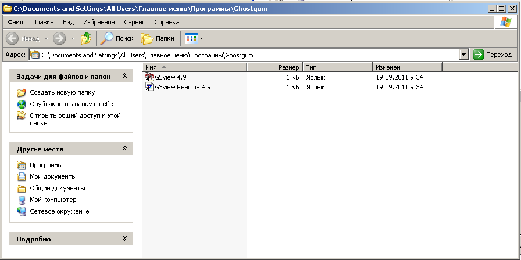
Task: Click Опубликовать папку в вебе link
Action: coord(71,104)
